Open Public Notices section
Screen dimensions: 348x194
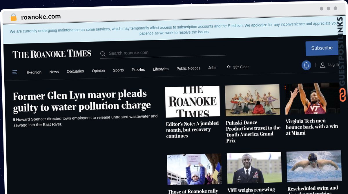(188, 68)
